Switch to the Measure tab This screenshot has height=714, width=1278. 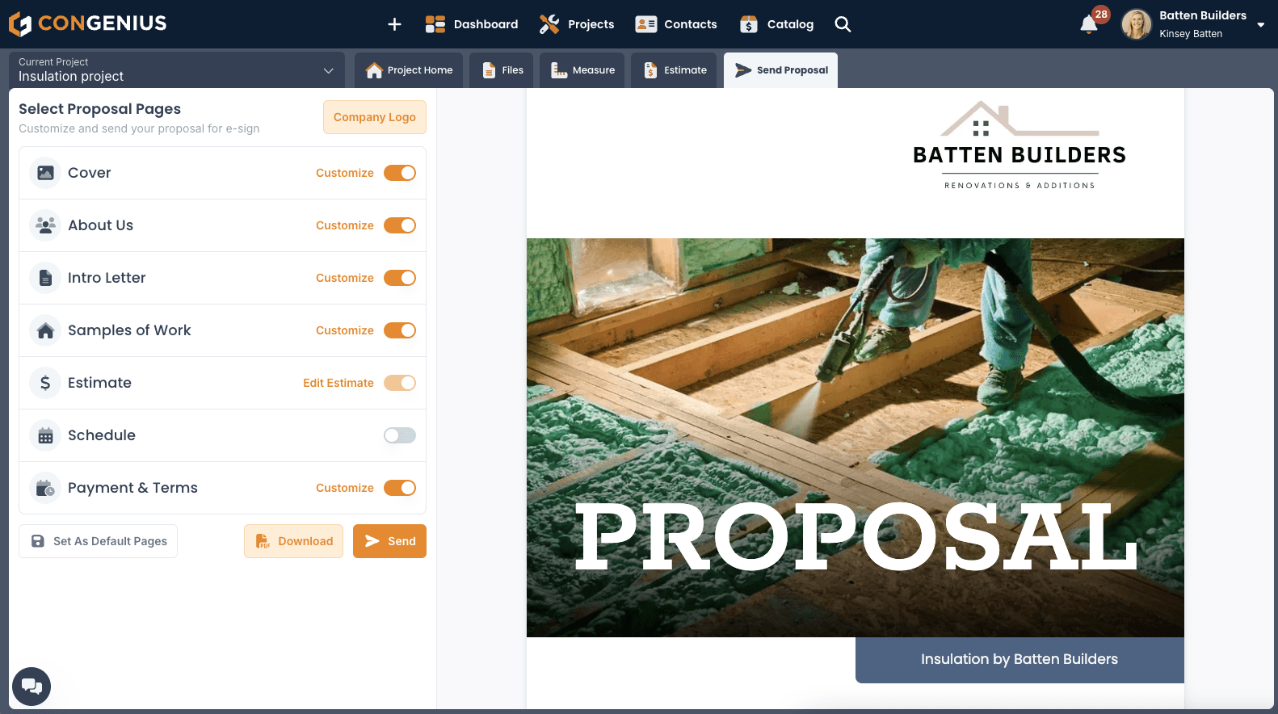coord(582,70)
